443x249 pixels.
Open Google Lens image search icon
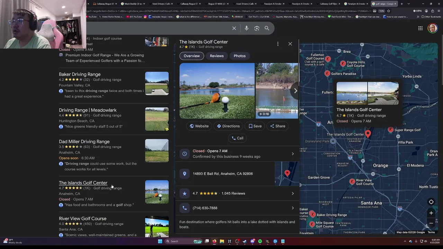257,28
